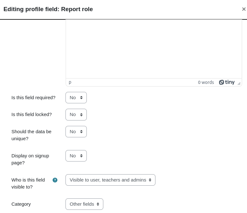Expand the 'Should the data be unique?' select
This screenshot has width=247, height=213.
click(x=76, y=132)
